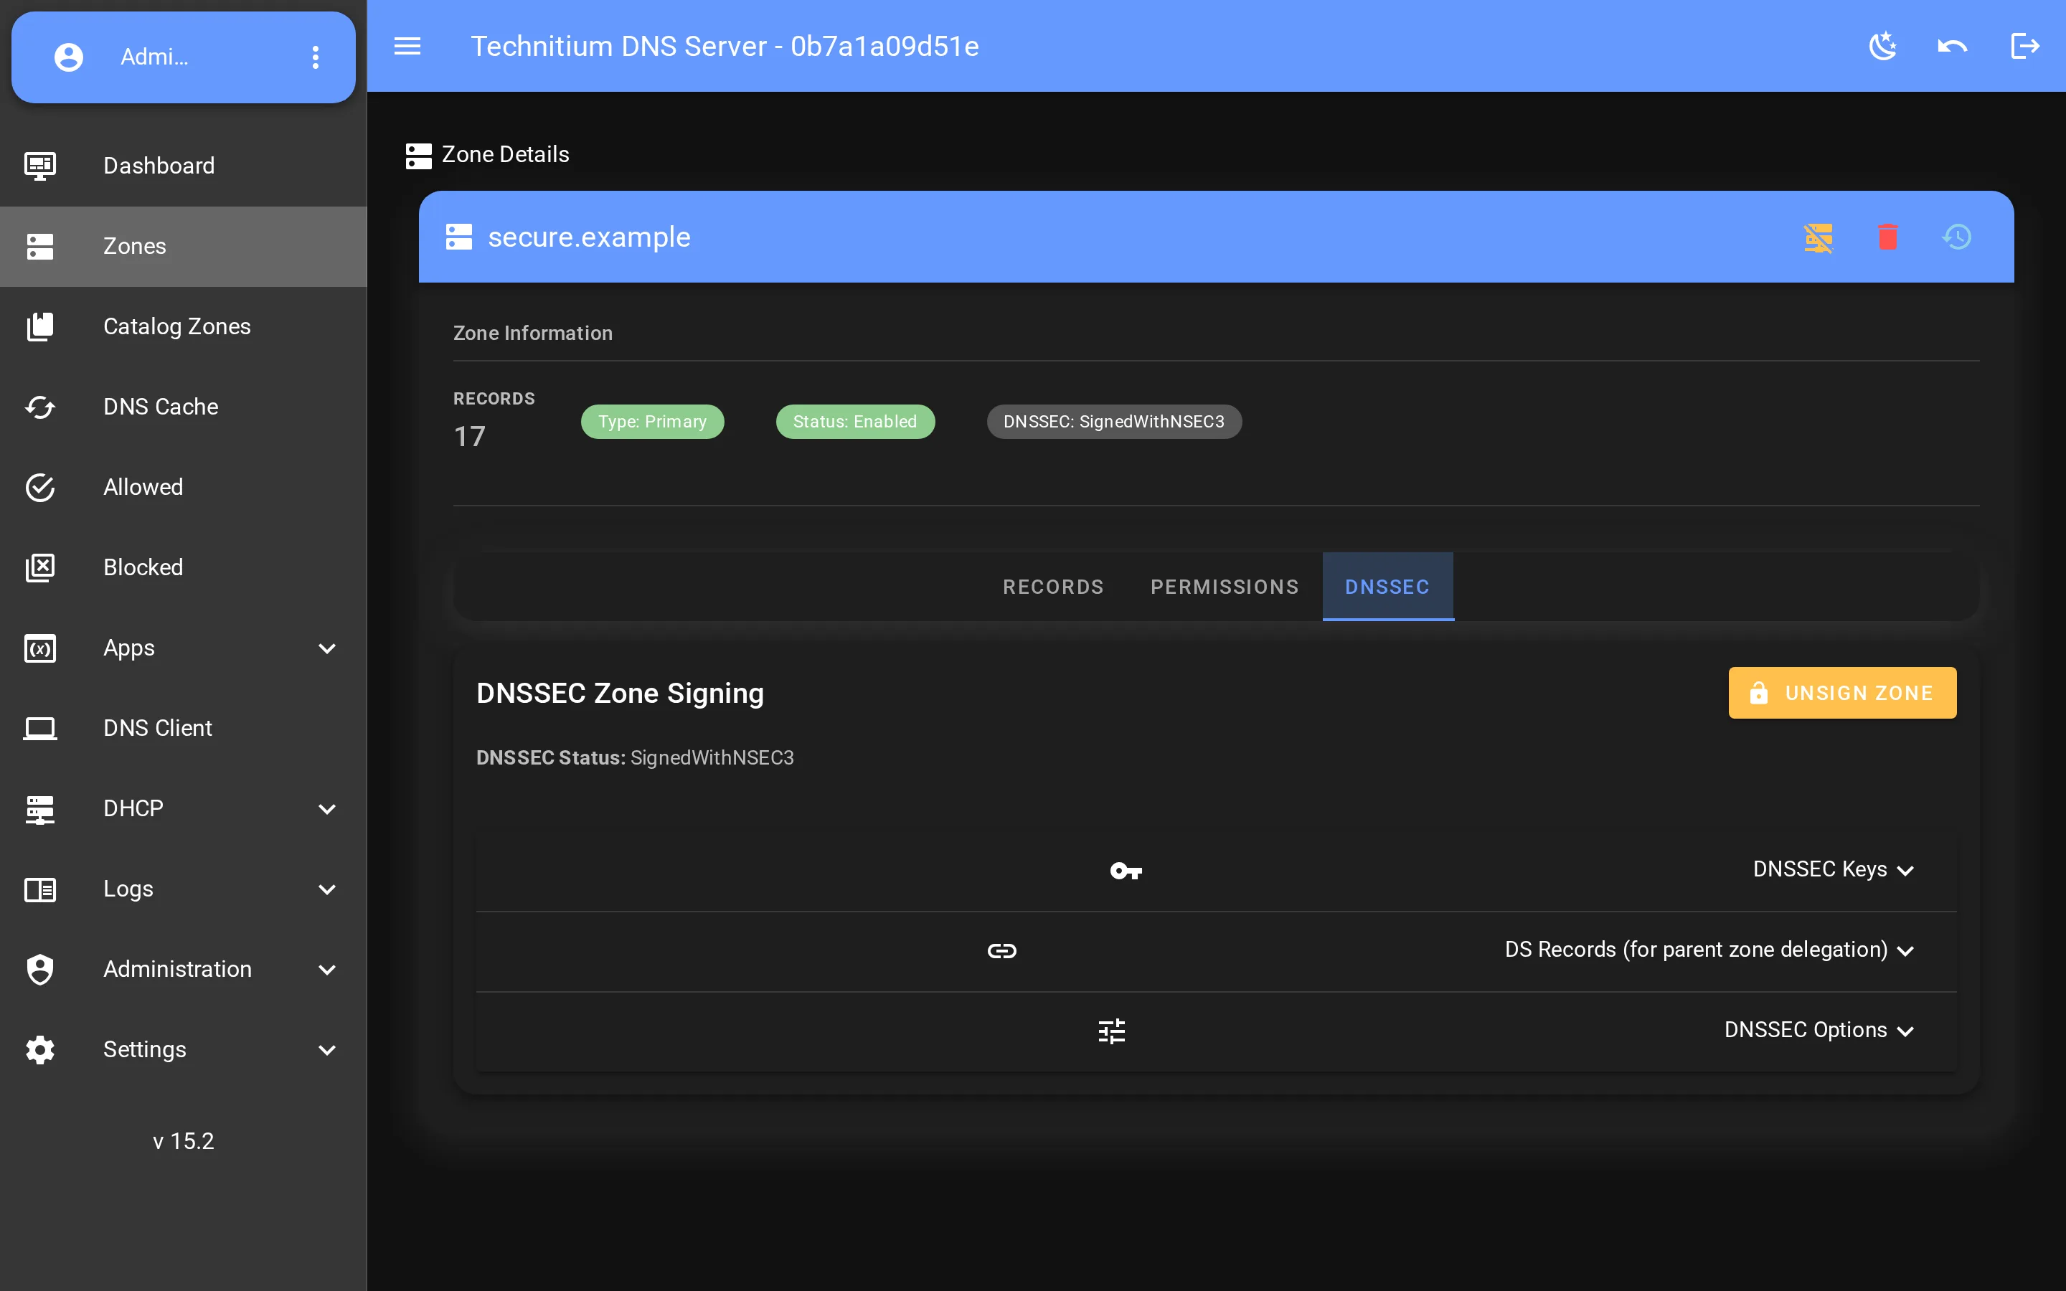
Task: Go to Catalog Zones page
Action: pyautogui.click(x=184, y=327)
